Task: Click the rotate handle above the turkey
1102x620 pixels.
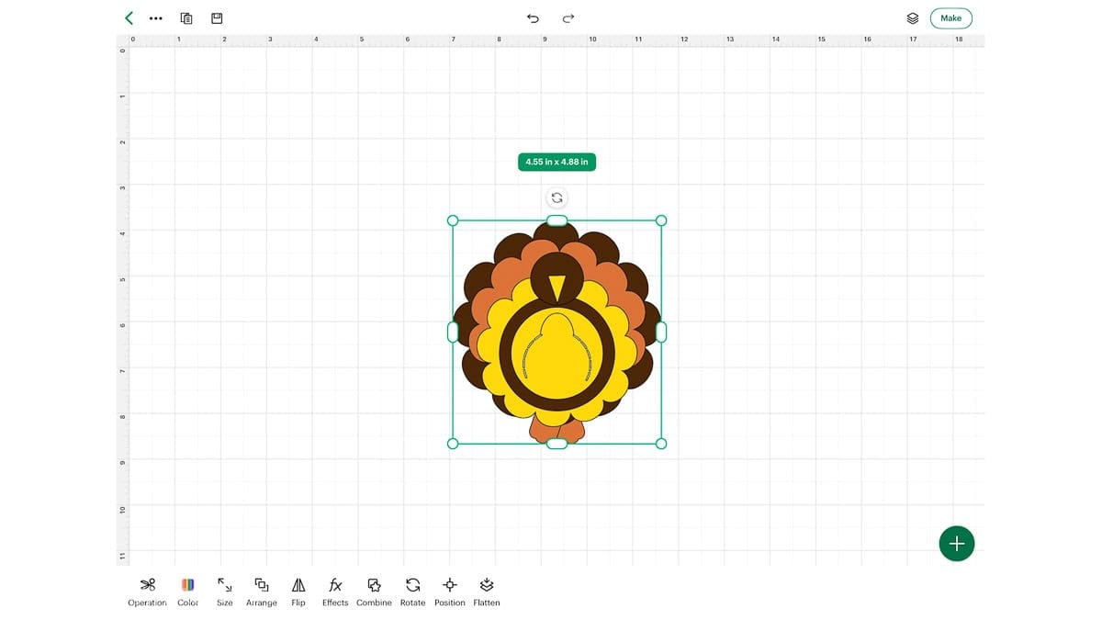Action: coord(557,197)
